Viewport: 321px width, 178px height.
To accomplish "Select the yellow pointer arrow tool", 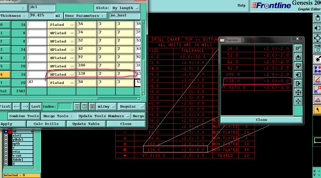I will (317, 109).
